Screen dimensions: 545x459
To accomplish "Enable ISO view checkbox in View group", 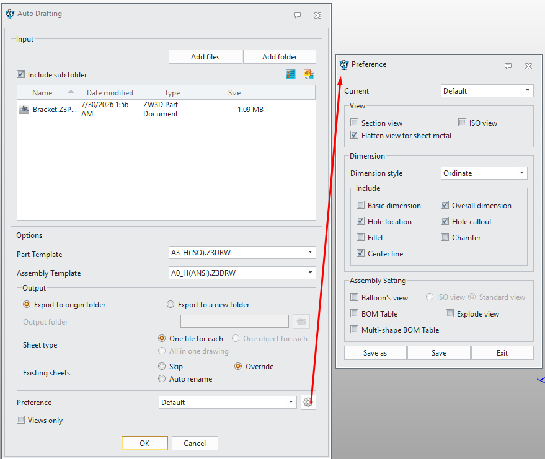I will point(462,123).
